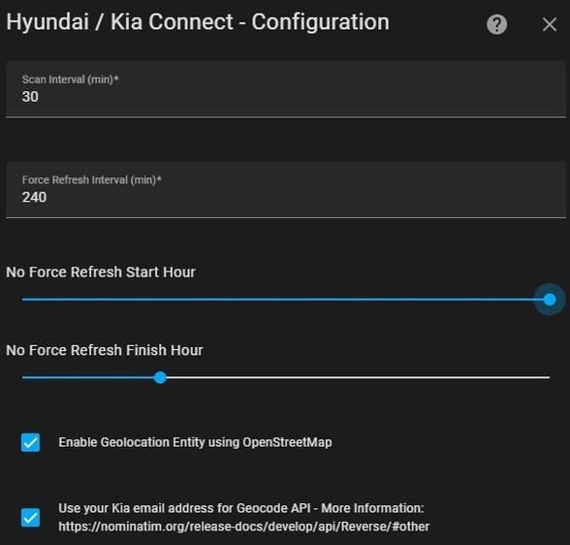Uncheck Enable Geolocation Entity using OpenStreetMap checkbox
This screenshot has height=545, width=570.
(x=31, y=442)
